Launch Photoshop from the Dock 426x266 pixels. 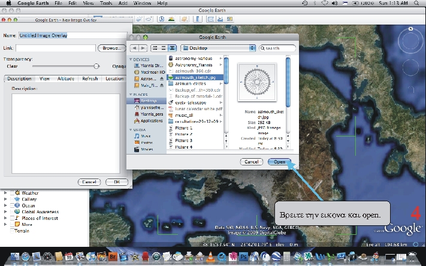(x=243, y=256)
